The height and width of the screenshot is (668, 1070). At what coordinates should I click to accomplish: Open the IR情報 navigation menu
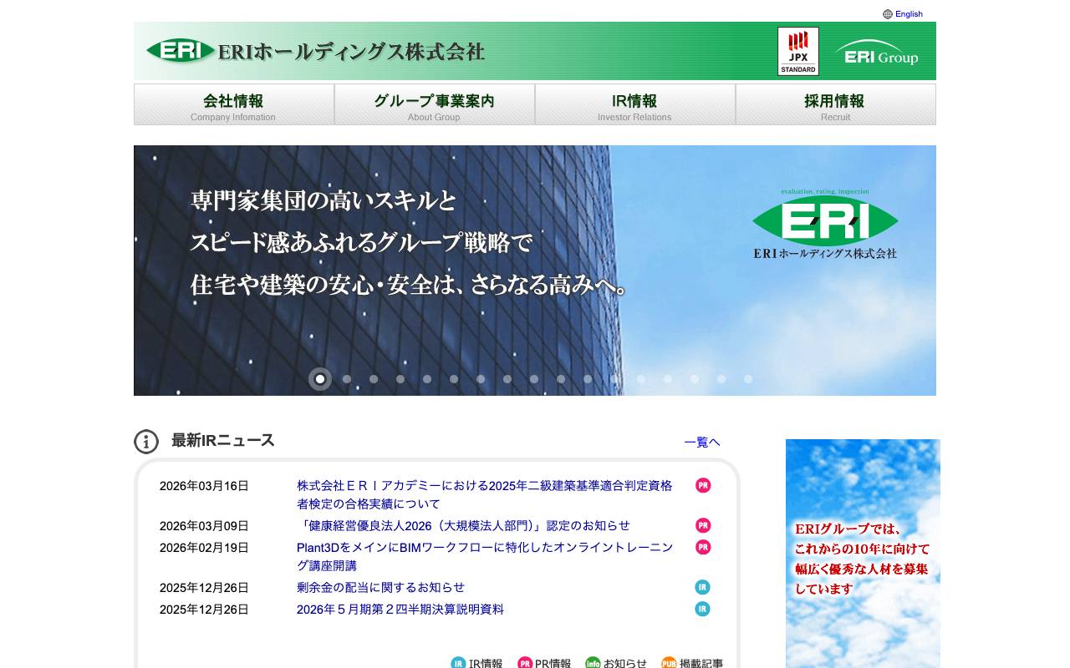click(x=634, y=104)
